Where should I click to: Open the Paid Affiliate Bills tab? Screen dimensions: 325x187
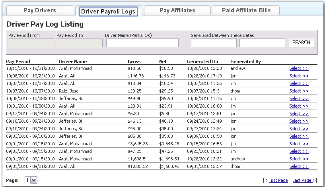click(x=246, y=10)
